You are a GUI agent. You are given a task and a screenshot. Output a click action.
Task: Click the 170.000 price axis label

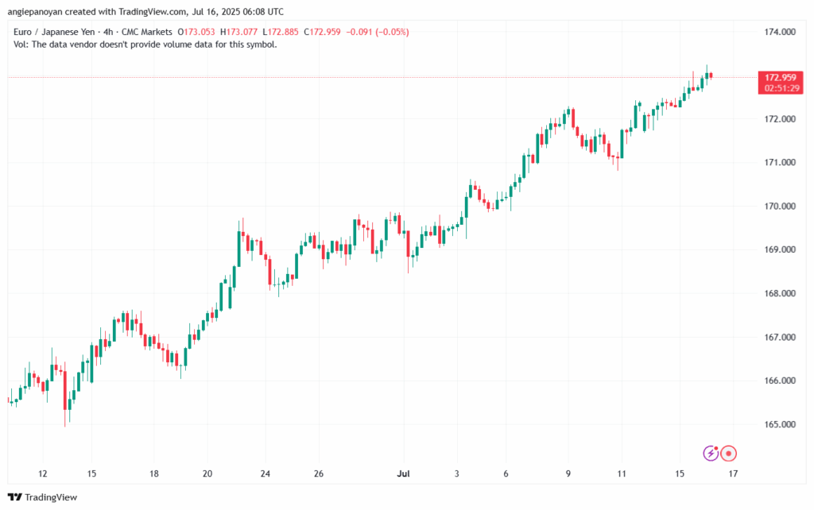pyautogui.click(x=778, y=207)
